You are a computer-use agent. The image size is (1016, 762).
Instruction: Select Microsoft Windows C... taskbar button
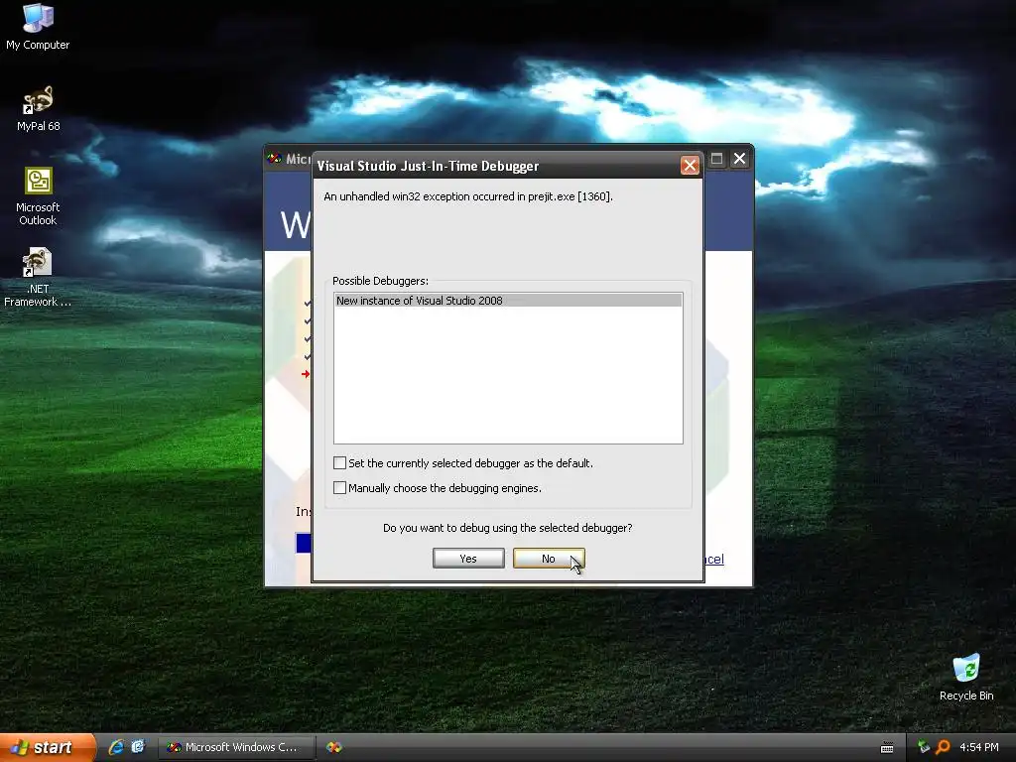[236, 747]
